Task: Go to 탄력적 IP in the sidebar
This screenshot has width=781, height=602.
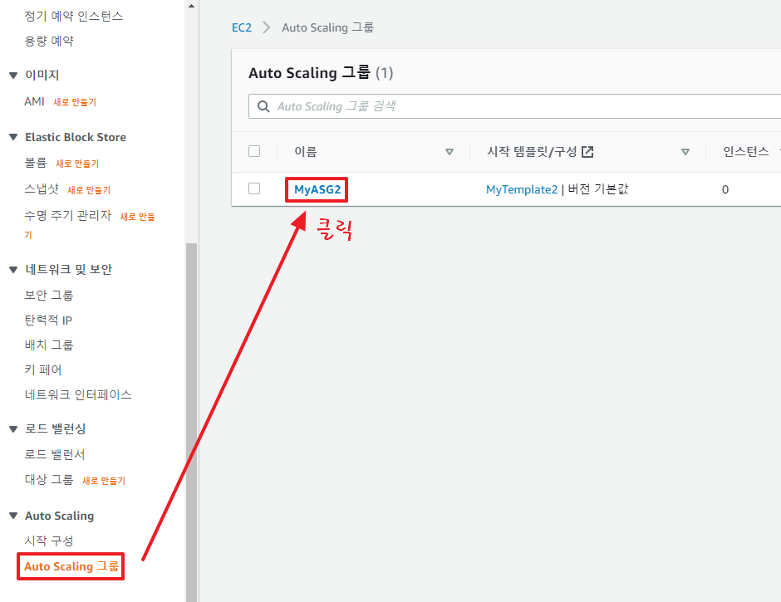Action: coord(48,320)
